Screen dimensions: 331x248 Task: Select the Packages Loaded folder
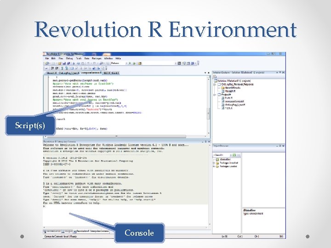[x=227, y=166]
